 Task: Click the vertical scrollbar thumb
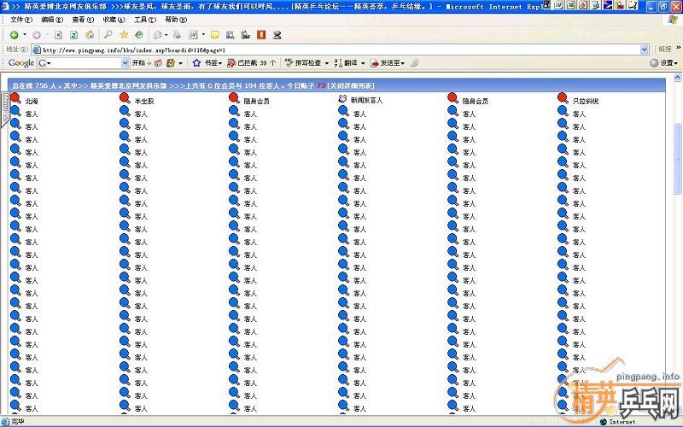pos(677,159)
